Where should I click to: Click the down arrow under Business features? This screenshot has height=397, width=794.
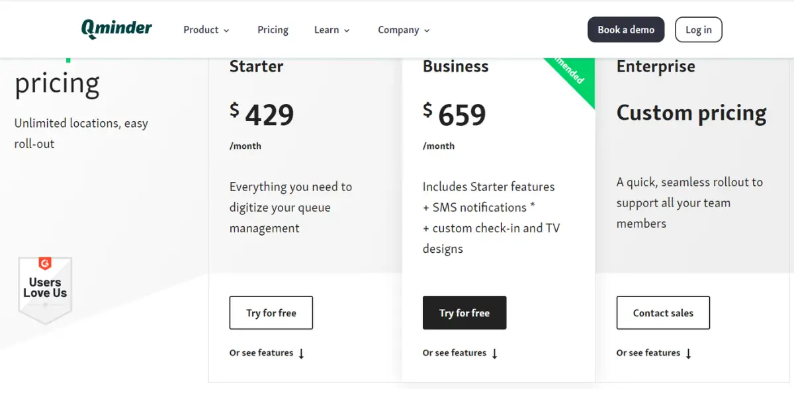495,353
